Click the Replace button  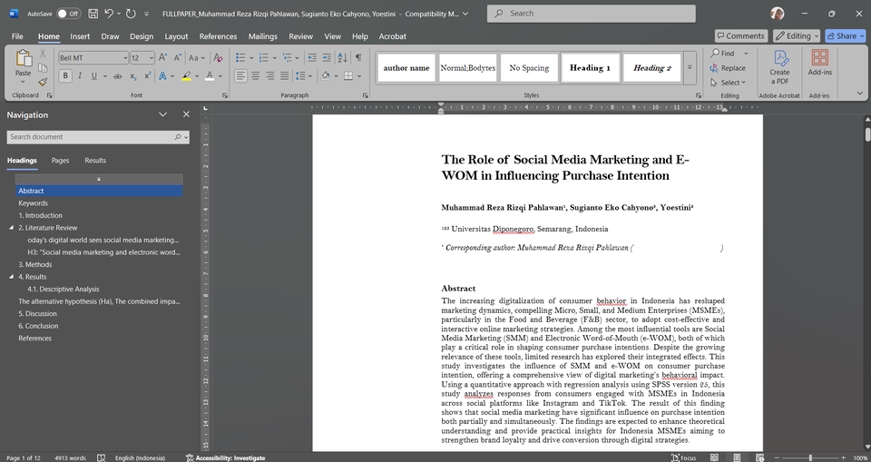point(728,68)
